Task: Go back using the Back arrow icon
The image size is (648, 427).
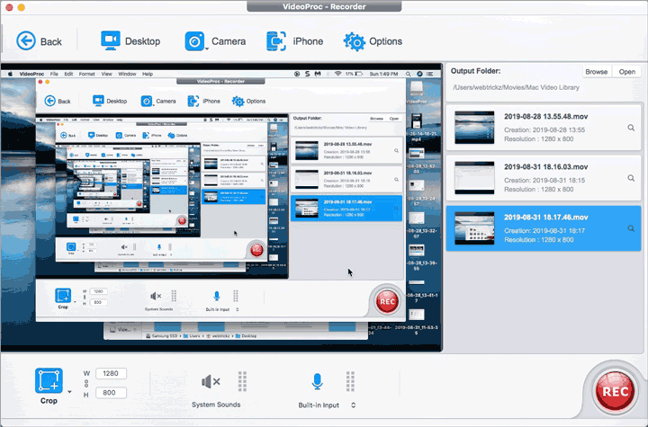Action: 25,41
